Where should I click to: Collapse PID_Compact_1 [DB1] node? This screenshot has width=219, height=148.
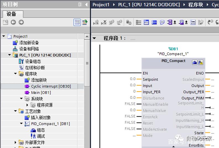tap(21, 123)
